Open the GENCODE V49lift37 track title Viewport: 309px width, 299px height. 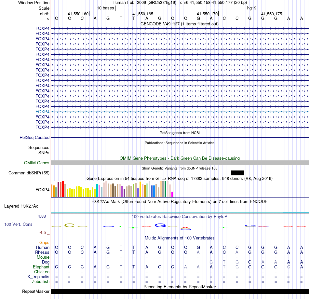point(179,24)
